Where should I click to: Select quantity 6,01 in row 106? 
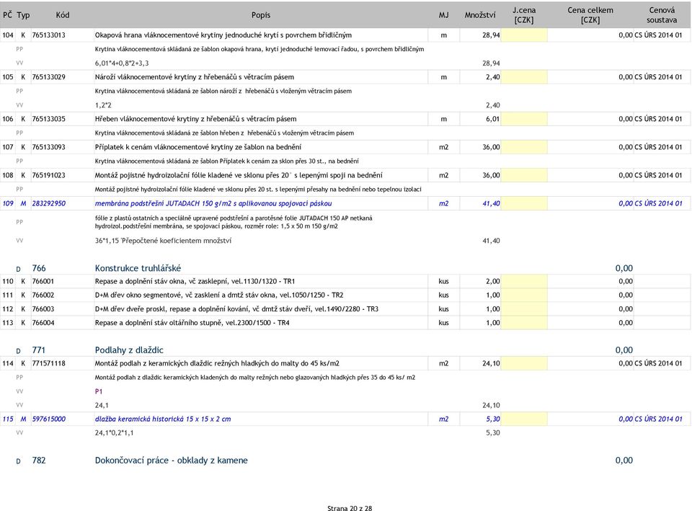pos(492,119)
